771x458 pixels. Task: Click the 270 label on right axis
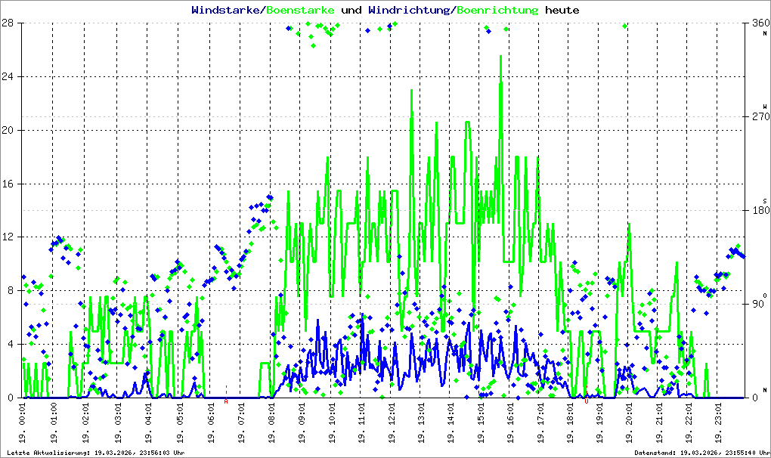[x=757, y=116]
